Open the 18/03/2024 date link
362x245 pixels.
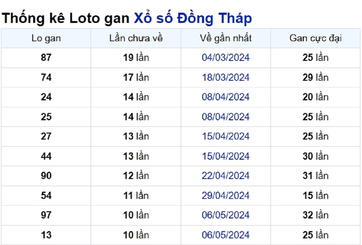[226, 77]
